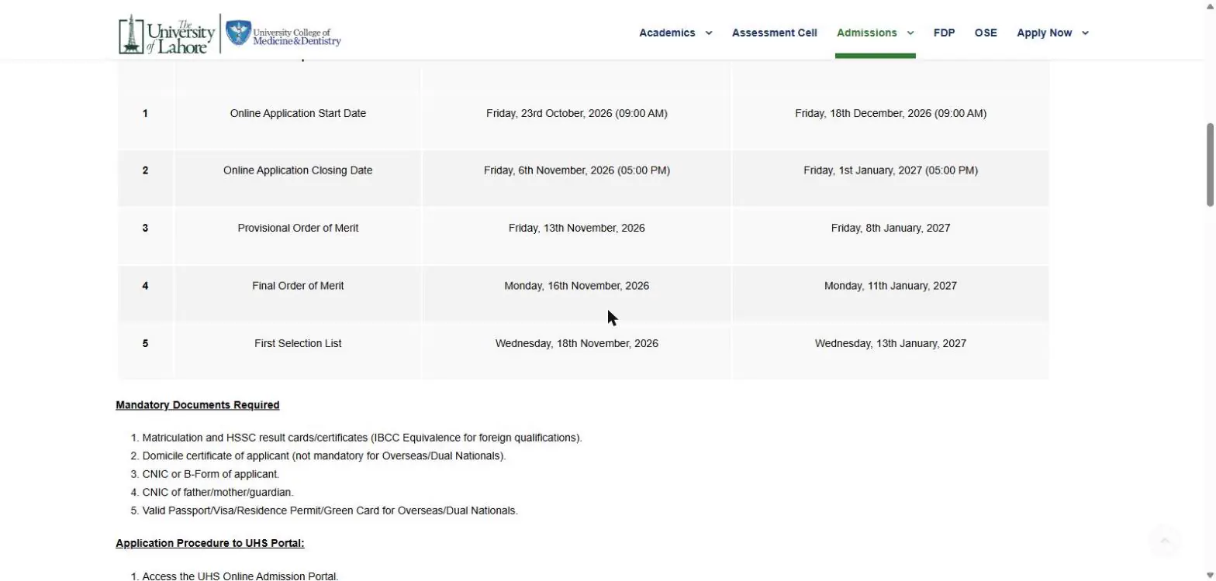The height and width of the screenshot is (581, 1216).
Task: Open the OSE menu item
Action: tap(986, 33)
